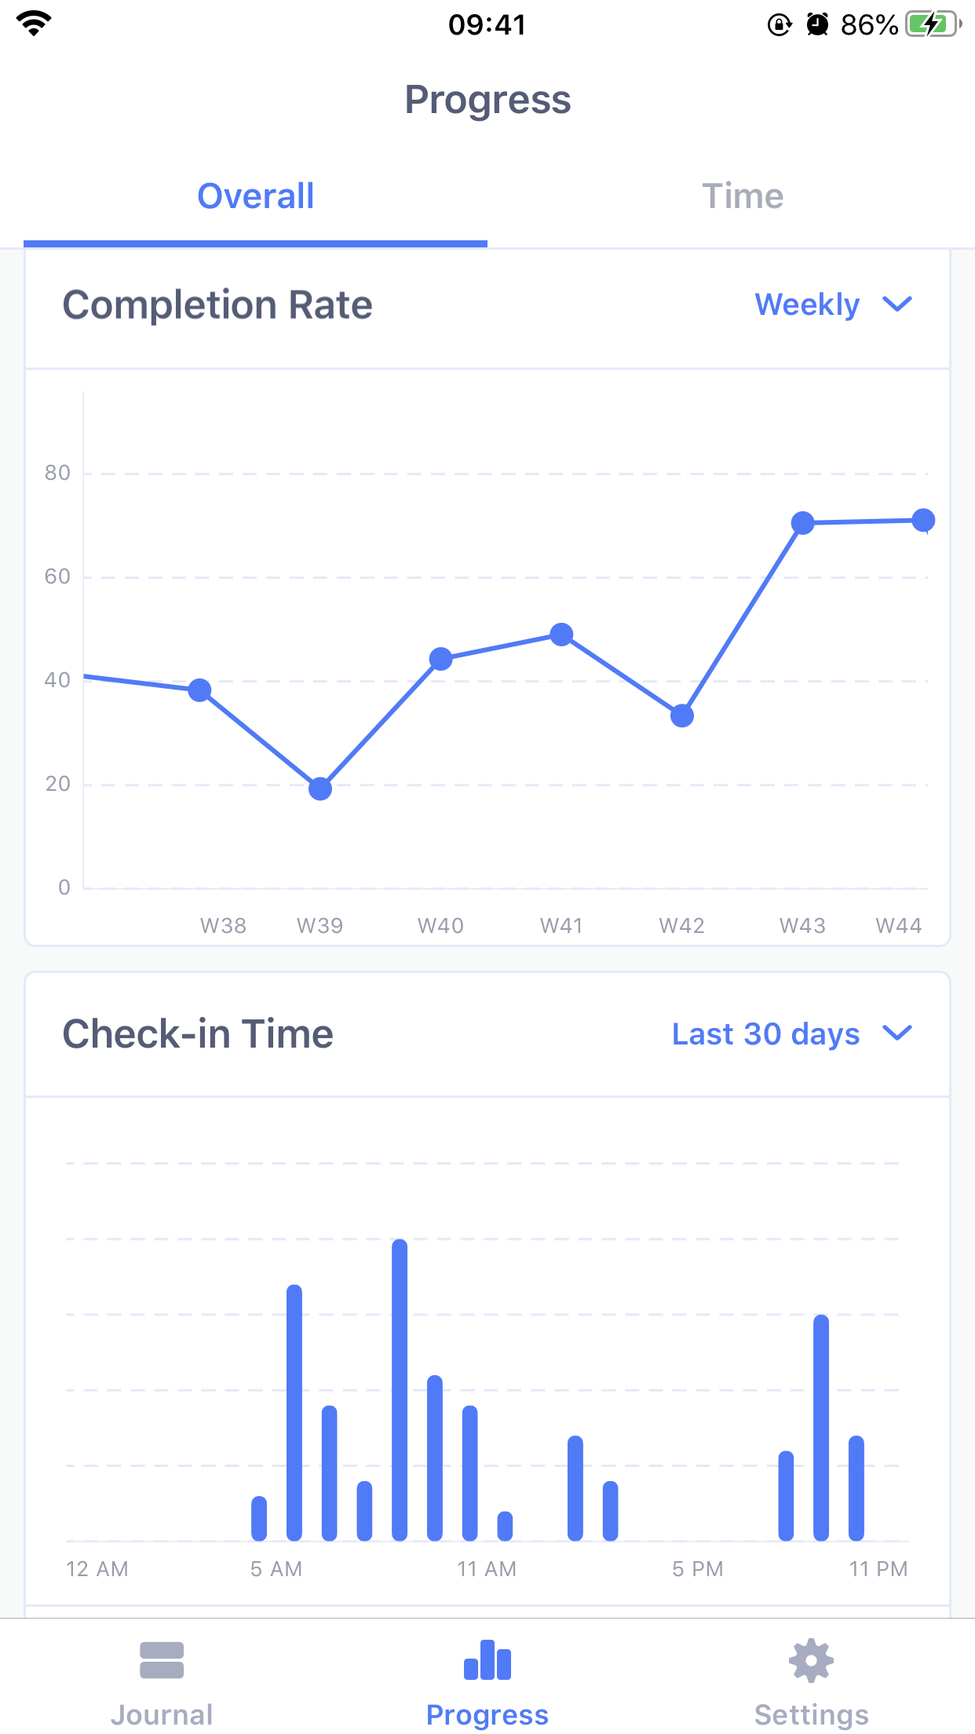Viewport: 975px width, 1734px height.
Task: Tap the alarm clock status icon
Action: (x=816, y=24)
